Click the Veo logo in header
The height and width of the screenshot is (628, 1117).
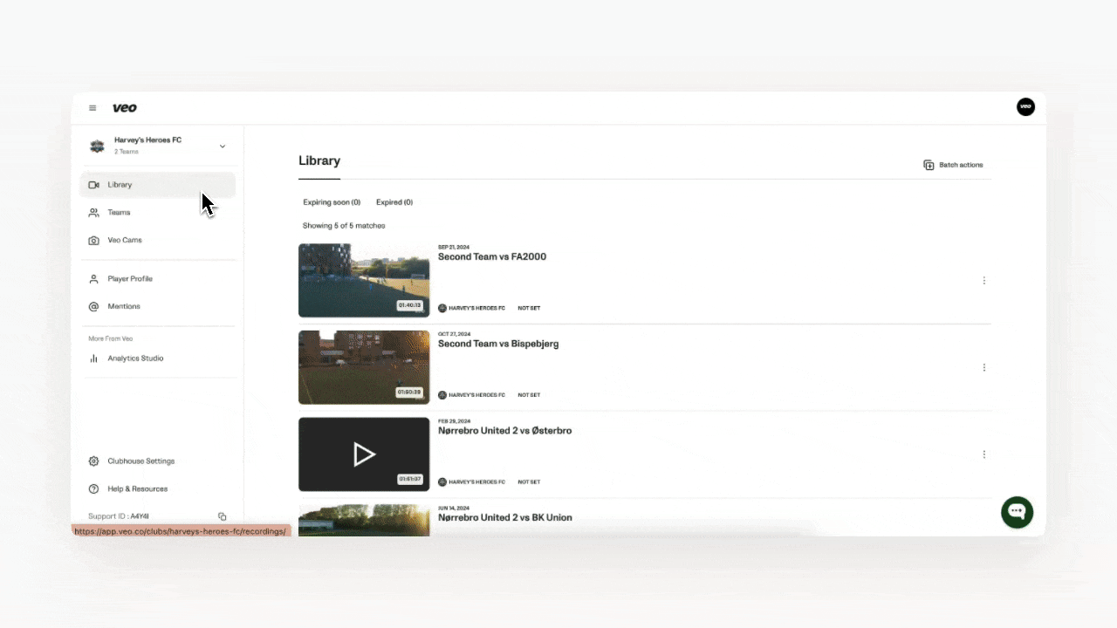click(x=125, y=108)
